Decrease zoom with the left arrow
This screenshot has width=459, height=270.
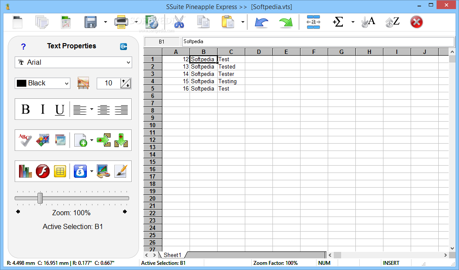point(18,211)
